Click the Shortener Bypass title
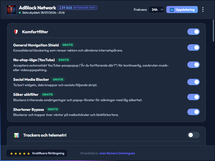215x161 pixels. (28, 109)
